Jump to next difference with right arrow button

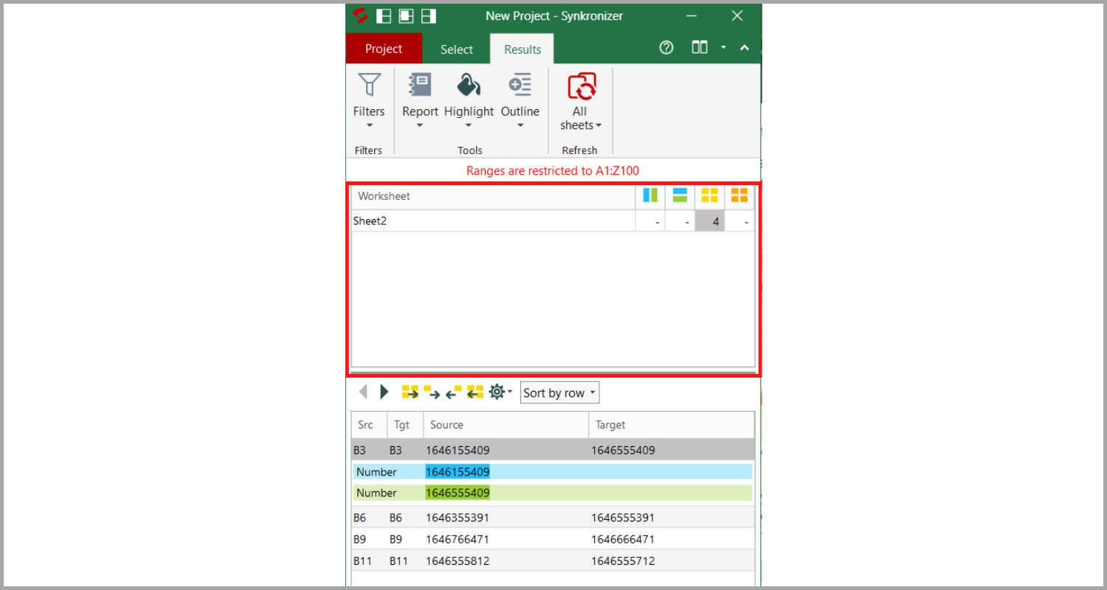point(384,392)
